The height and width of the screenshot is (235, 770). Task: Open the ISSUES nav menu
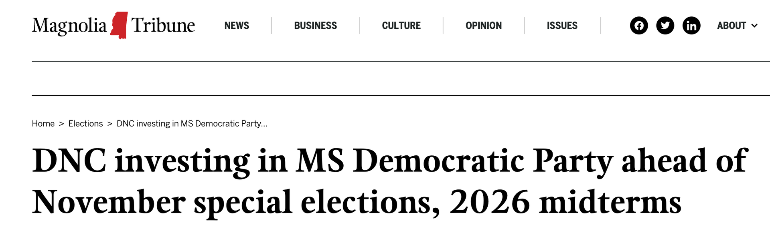(x=562, y=26)
